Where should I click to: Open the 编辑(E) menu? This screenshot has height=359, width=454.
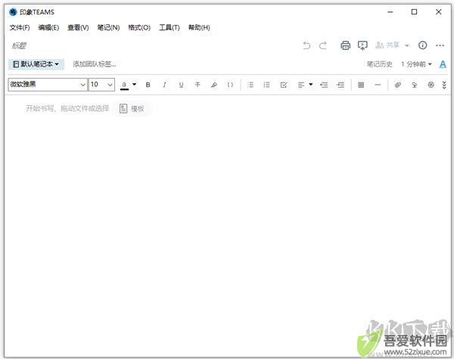click(48, 28)
